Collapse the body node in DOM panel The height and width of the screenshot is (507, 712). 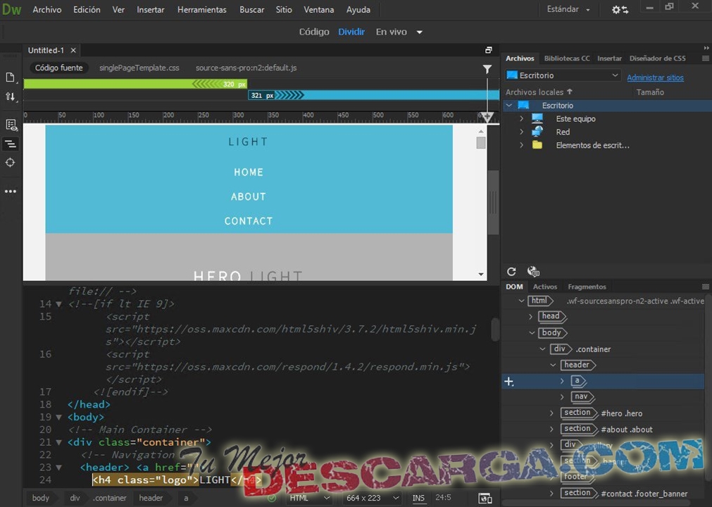point(532,332)
